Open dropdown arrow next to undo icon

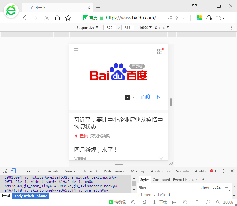click(x=223, y=18)
